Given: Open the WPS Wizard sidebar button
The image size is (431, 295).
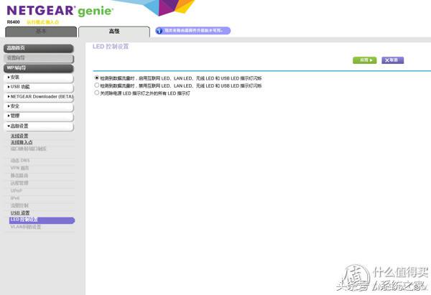Looking at the screenshot, I should pyautogui.click(x=39, y=68).
